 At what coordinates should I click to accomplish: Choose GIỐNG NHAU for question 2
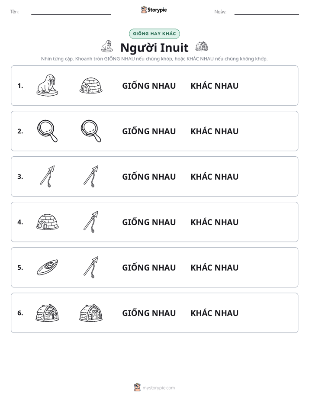(149, 131)
